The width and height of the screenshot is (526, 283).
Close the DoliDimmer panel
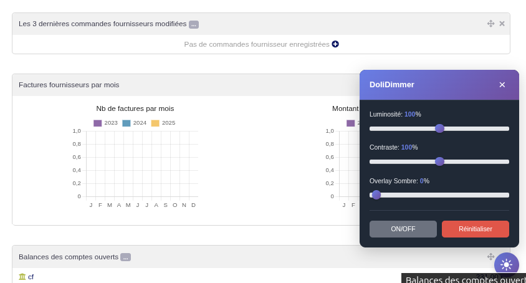tap(502, 85)
